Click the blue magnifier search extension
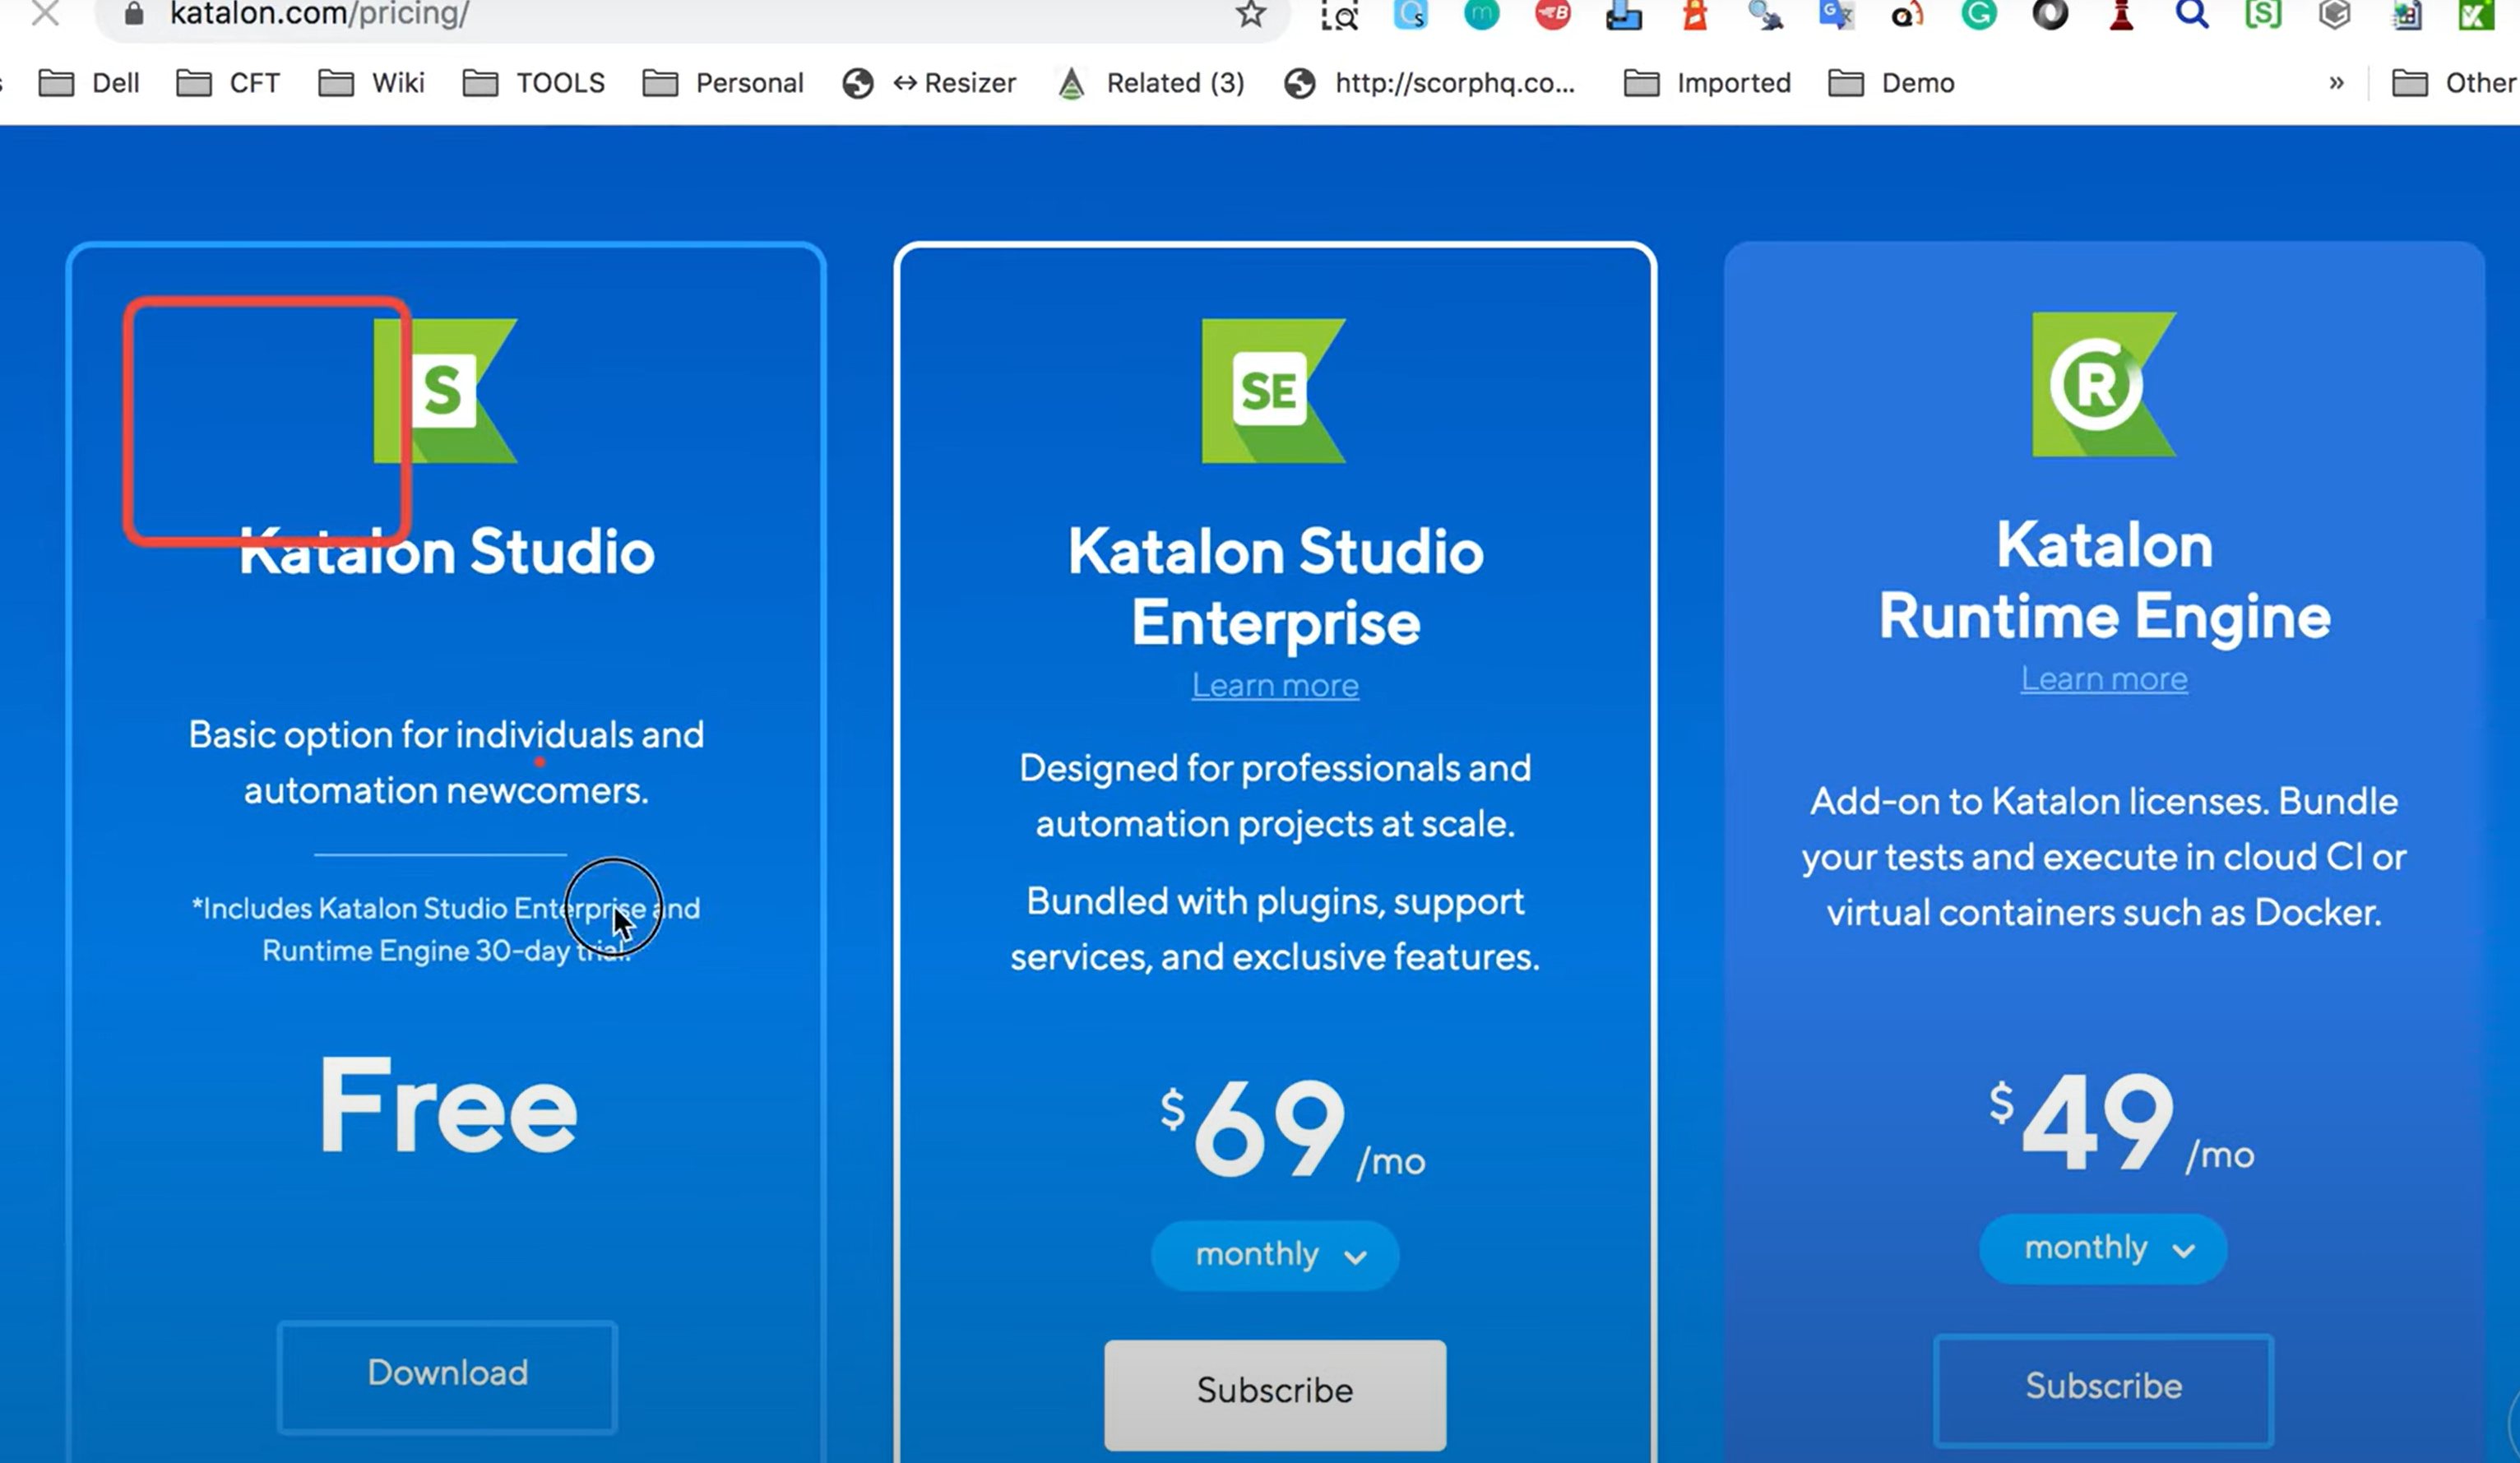Image resolution: width=2520 pixels, height=1463 pixels. [2192, 14]
